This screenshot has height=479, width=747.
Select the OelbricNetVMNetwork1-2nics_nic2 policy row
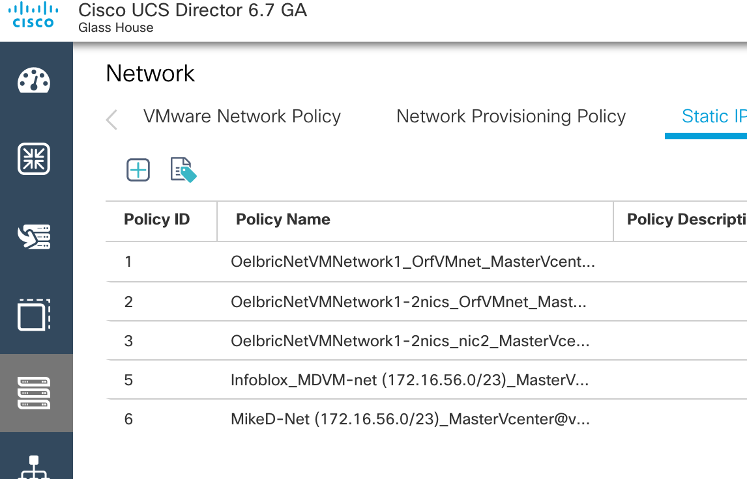[410, 341]
